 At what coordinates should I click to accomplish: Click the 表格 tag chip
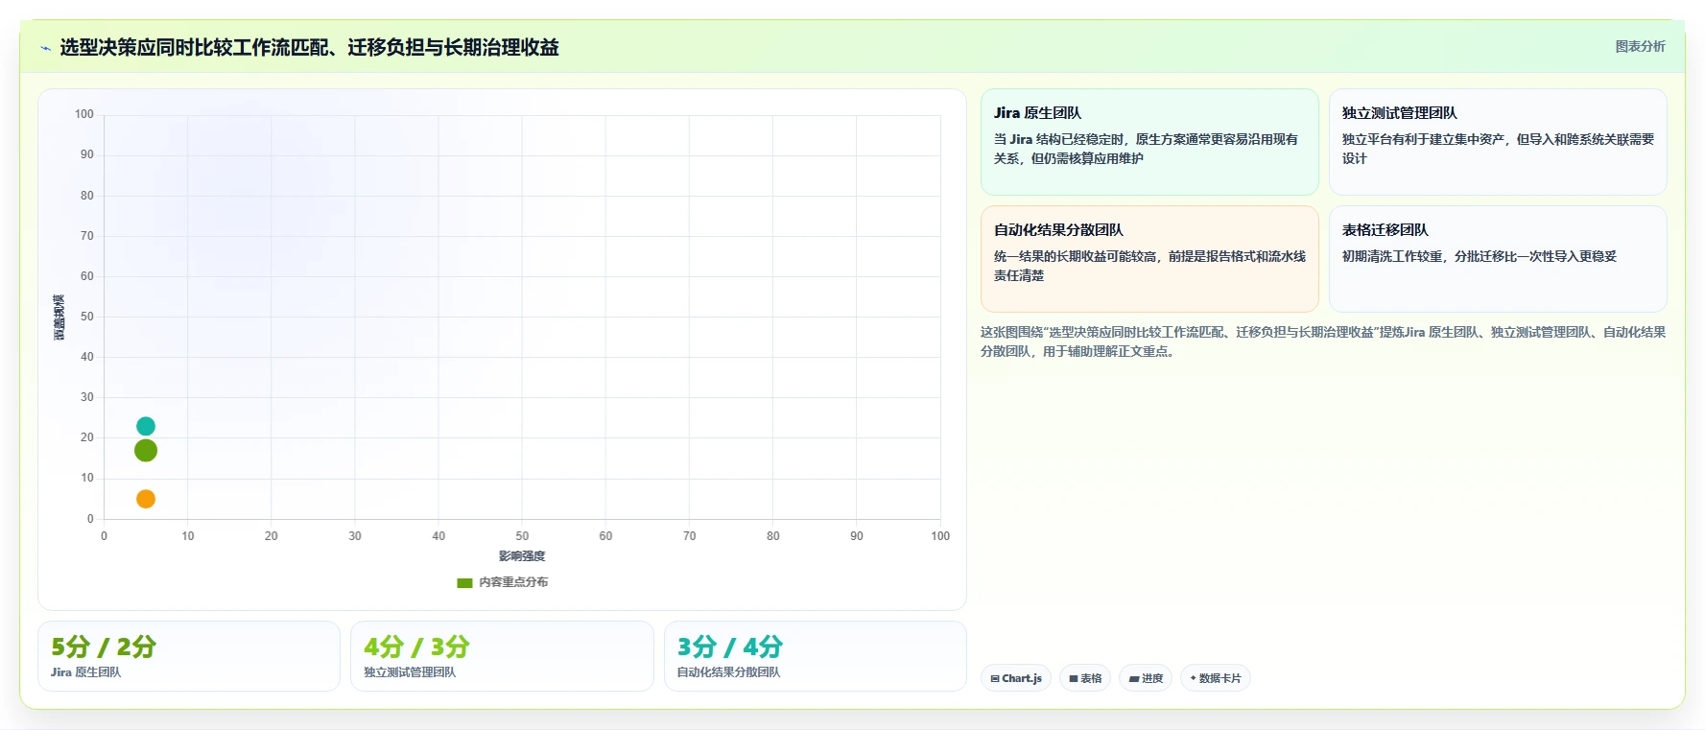(1085, 678)
